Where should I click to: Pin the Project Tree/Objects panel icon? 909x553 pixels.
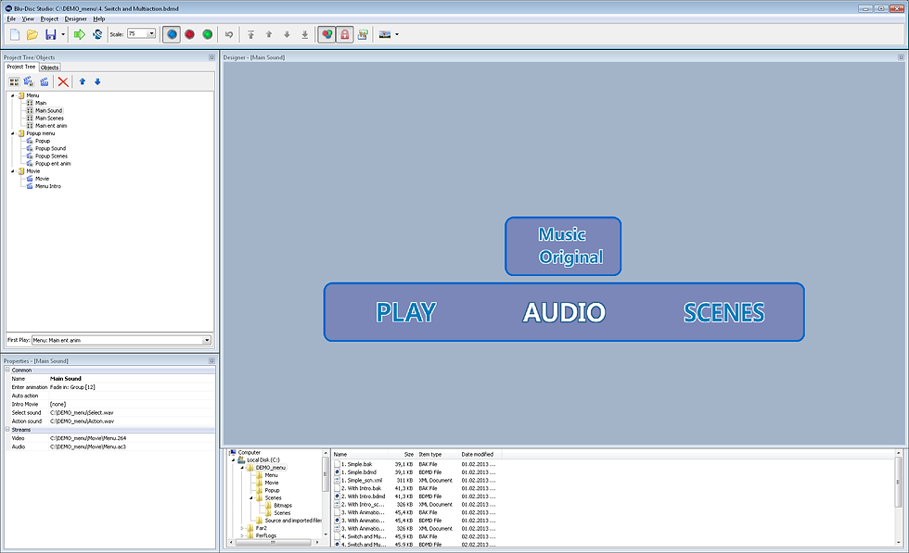click(x=211, y=57)
